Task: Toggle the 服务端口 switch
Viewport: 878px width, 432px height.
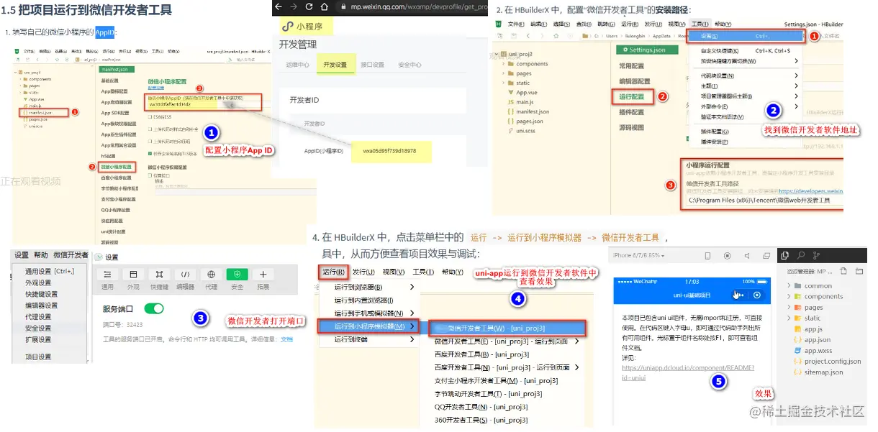Action: (154, 308)
